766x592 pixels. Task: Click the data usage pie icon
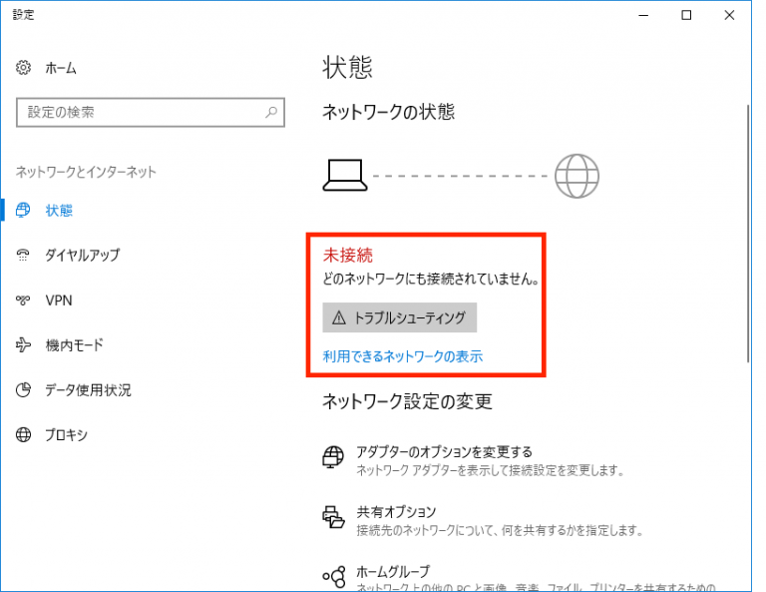click(x=23, y=389)
